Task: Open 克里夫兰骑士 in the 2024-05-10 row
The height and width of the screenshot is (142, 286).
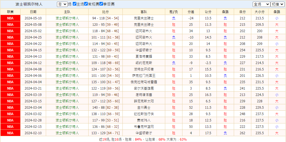Action: point(144,18)
